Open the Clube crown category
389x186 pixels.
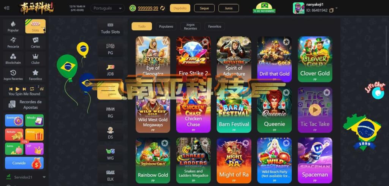coord(35,58)
